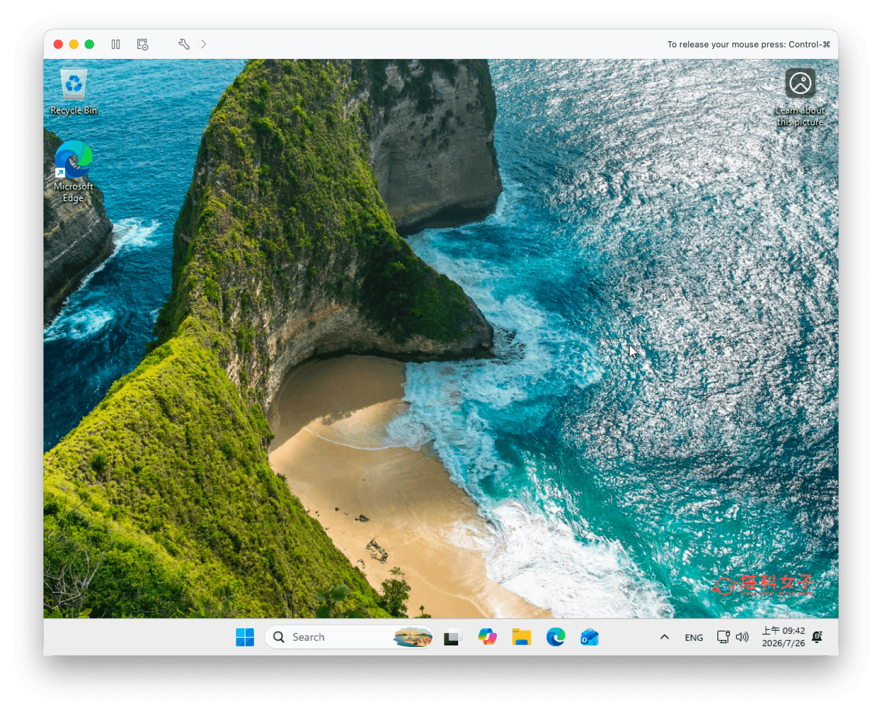Click the volume speaker icon

pyautogui.click(x=742, y=637)
